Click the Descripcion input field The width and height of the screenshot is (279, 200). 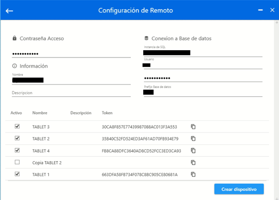[71, 93]
